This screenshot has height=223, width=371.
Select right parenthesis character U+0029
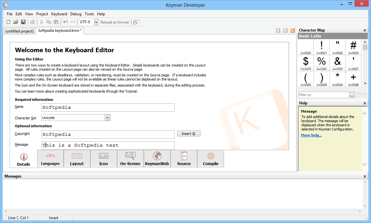(322, 79)
